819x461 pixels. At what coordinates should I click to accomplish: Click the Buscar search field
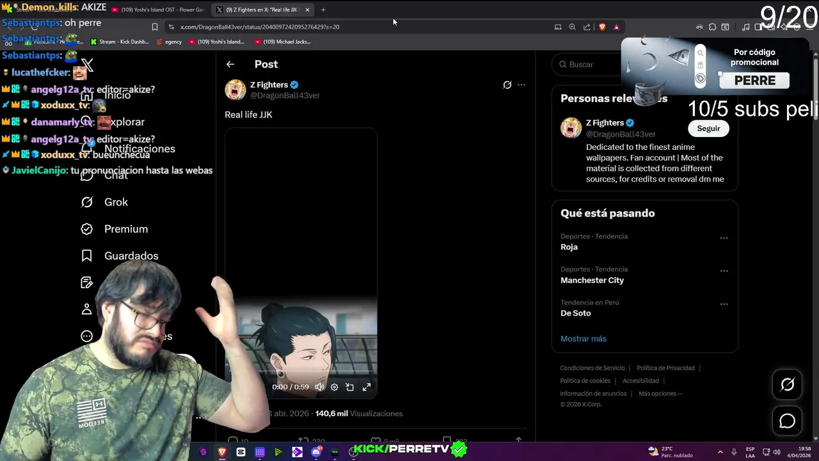point(585,64)
